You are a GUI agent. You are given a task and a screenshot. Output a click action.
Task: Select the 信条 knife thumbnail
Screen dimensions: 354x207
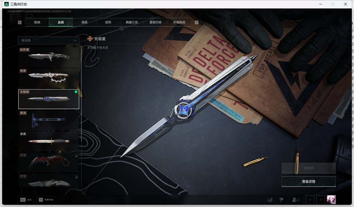pyautogui.click(x=49, y=78)
